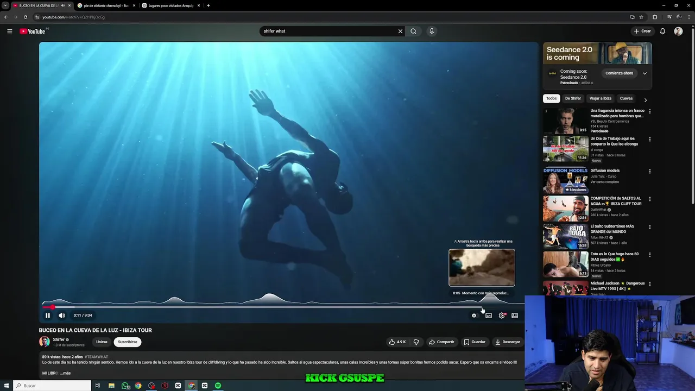Select the Cuevas filter chip

click(626, 98)
